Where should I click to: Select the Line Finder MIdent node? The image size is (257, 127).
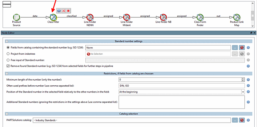click(126, 17)
